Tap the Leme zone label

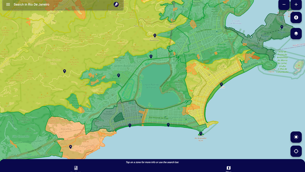point(257,60)
